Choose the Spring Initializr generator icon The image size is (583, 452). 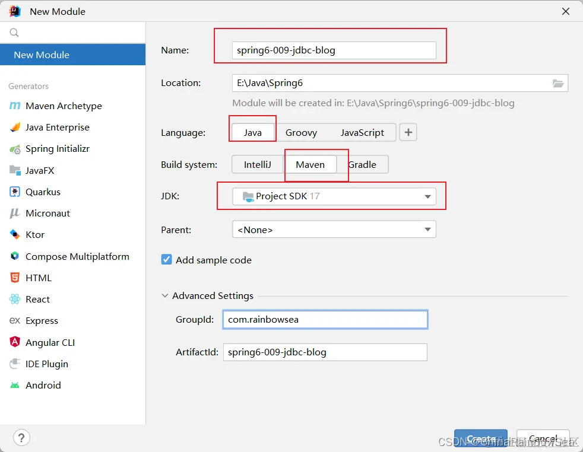point(15,149)
